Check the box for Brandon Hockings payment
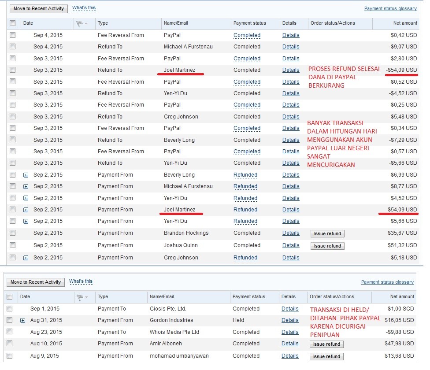430x370 pixels. click(x=13, y=233)
